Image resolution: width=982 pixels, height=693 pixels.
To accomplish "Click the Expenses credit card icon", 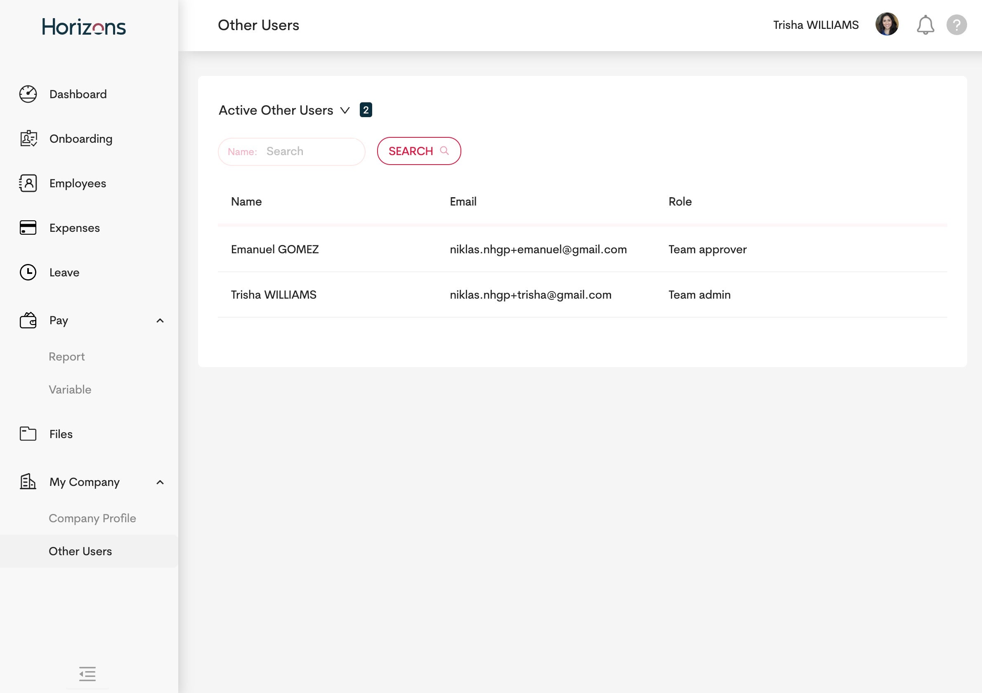I will [x=28, y=227].
